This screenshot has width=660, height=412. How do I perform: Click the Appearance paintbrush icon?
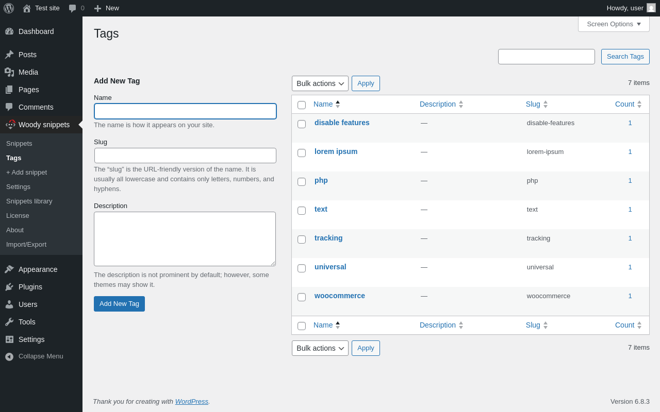pos(9,269)
